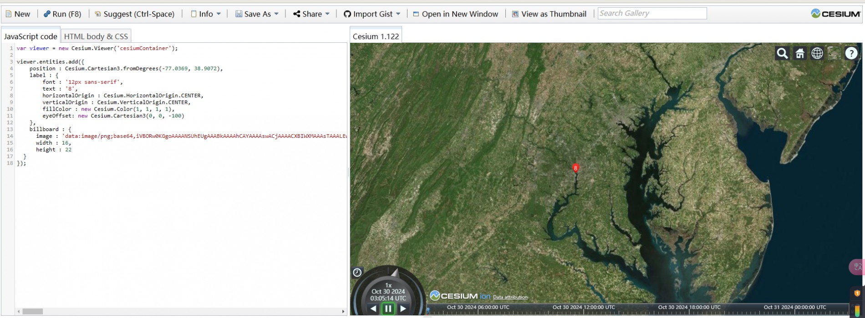Click Run (F8) button
Screen dimensions: 865x318
click(x=62, y=14)
